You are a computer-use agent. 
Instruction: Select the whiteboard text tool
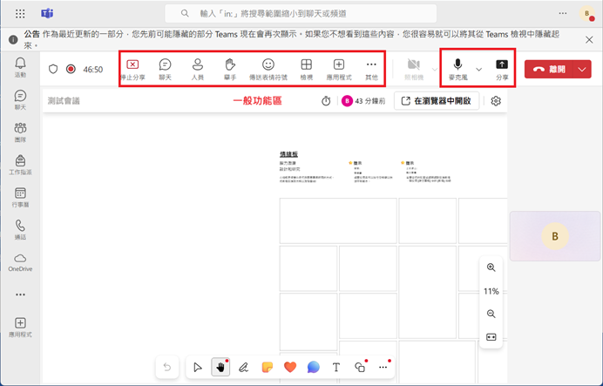(336, 368)
